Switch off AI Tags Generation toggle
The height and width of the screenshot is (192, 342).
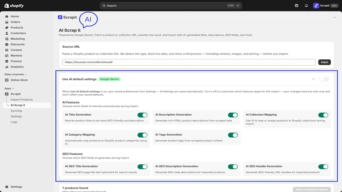233,135
